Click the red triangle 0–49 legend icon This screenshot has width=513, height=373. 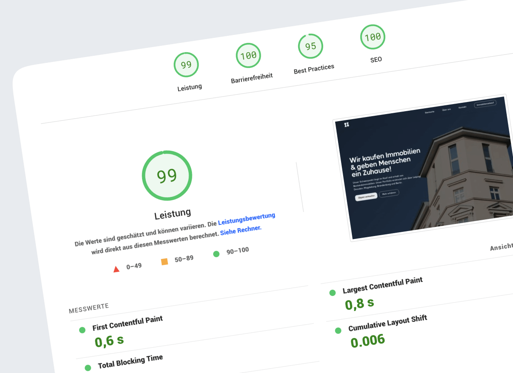[116, 269]
